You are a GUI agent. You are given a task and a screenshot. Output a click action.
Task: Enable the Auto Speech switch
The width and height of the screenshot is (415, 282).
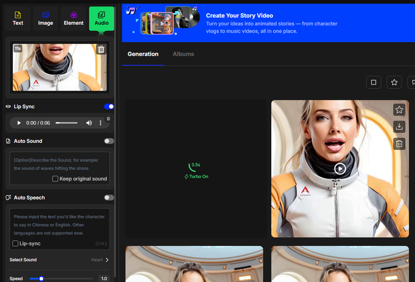pos(109,197)
